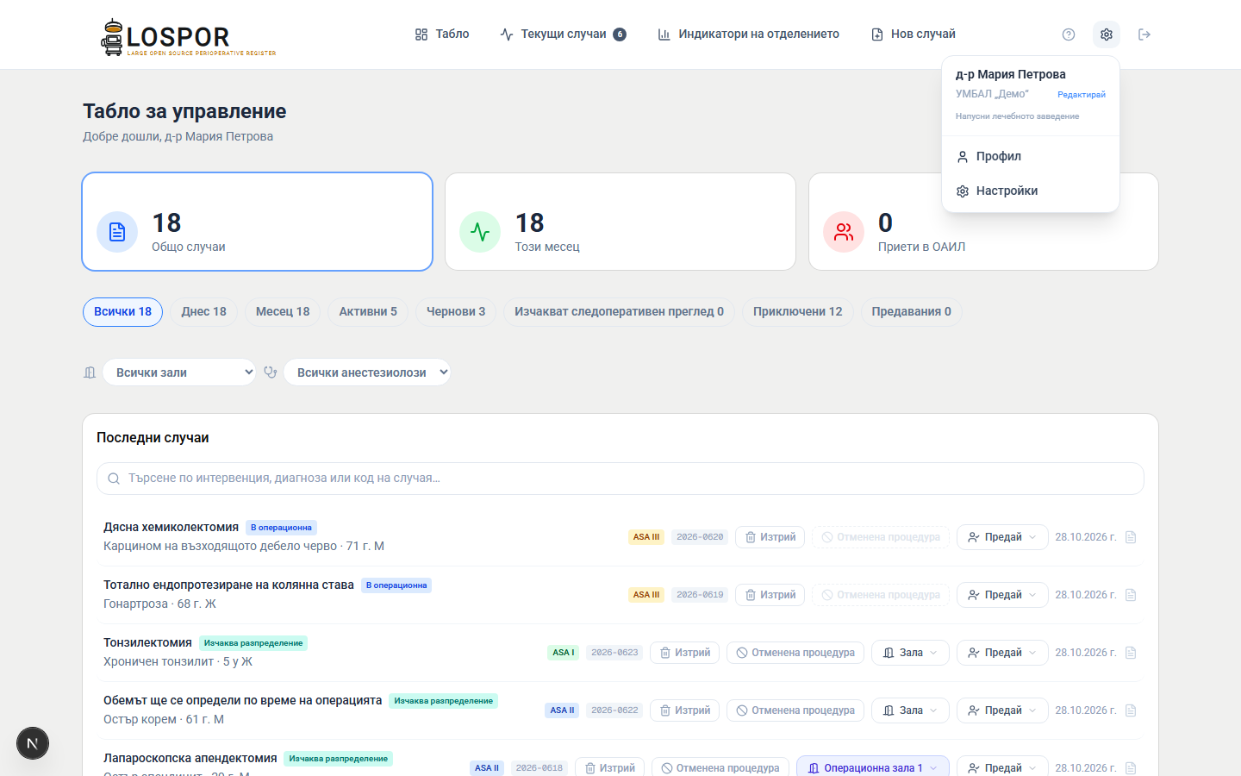Open Предай dropdown for Тонзилектомия
The height and width of the screenshot is (776, 1241).
(1002, 653)
